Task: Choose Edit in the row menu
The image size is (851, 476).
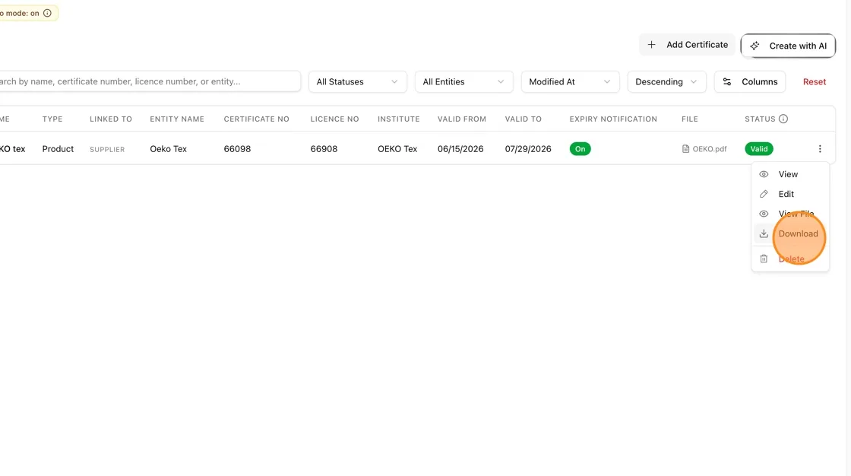Action: click(x=790, y=194)
